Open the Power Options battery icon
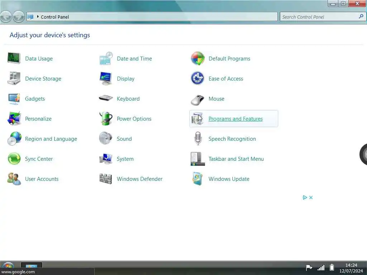Screen dimensions: 367x275 point(106,119)
